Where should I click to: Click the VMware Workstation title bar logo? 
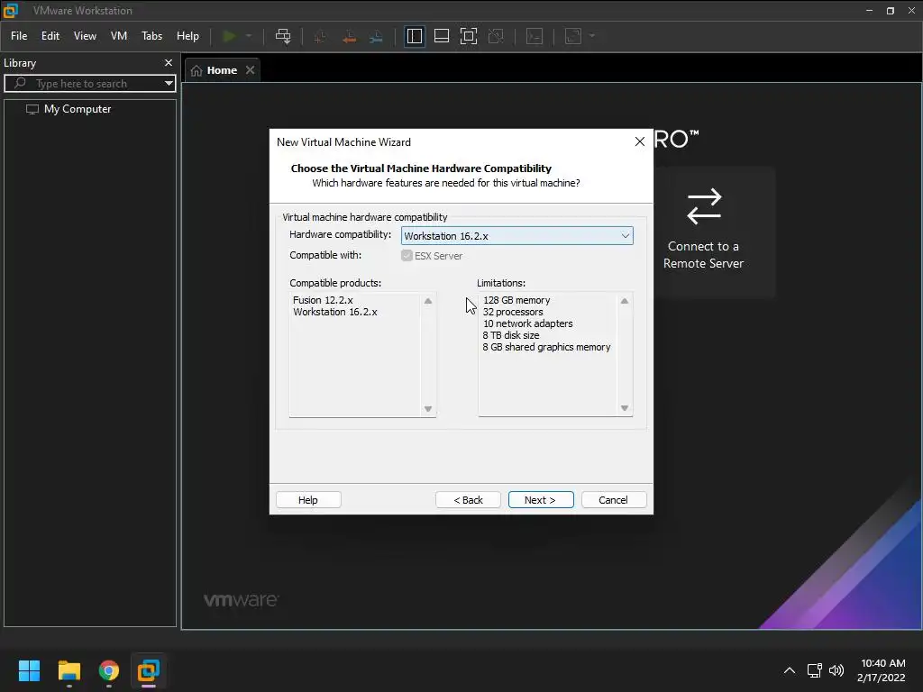point(11,11)
